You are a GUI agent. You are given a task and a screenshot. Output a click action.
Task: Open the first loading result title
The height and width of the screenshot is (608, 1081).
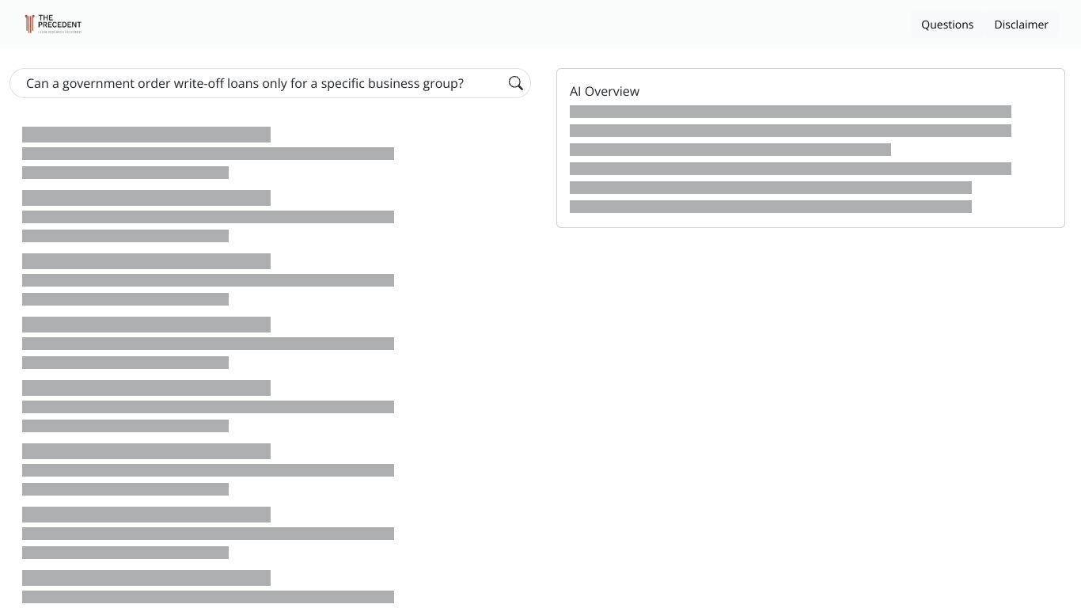tap(146, 135)
